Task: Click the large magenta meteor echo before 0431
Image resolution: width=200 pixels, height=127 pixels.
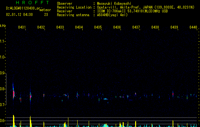Action: (x=14, y=93)
